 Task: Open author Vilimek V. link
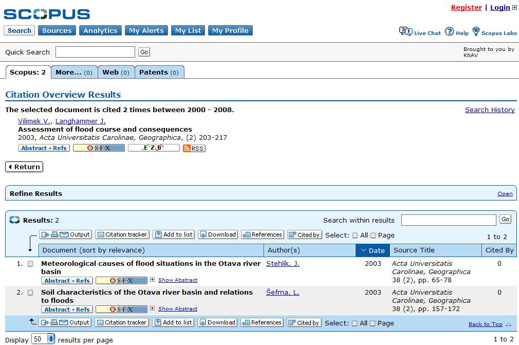(x=34, y=121)
